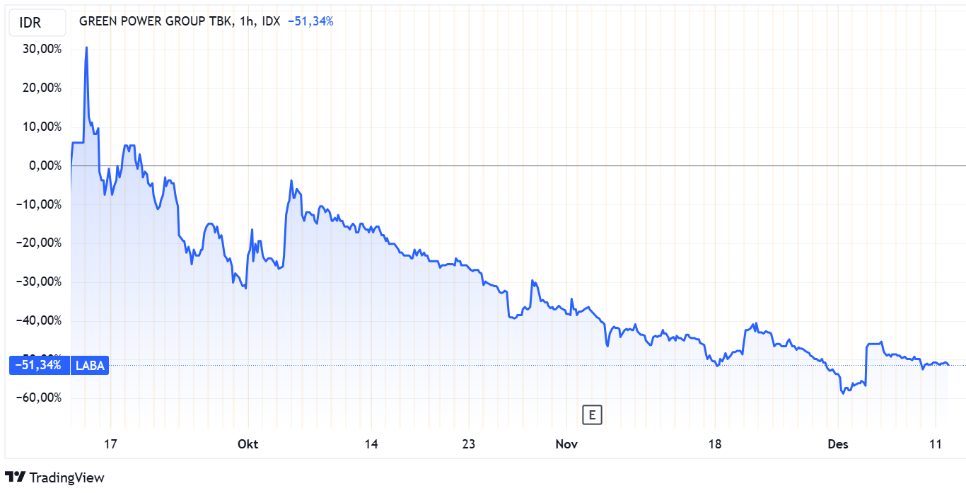Click the '17' date label
This screenshot has width=966, height=493.
pyautogui.click(x=110, y=444)
